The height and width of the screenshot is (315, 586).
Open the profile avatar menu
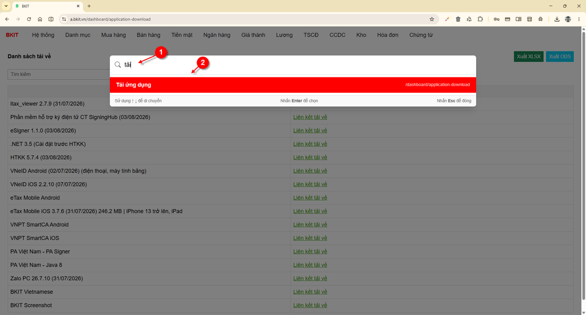pyautogui.click(x=568, y=19)
